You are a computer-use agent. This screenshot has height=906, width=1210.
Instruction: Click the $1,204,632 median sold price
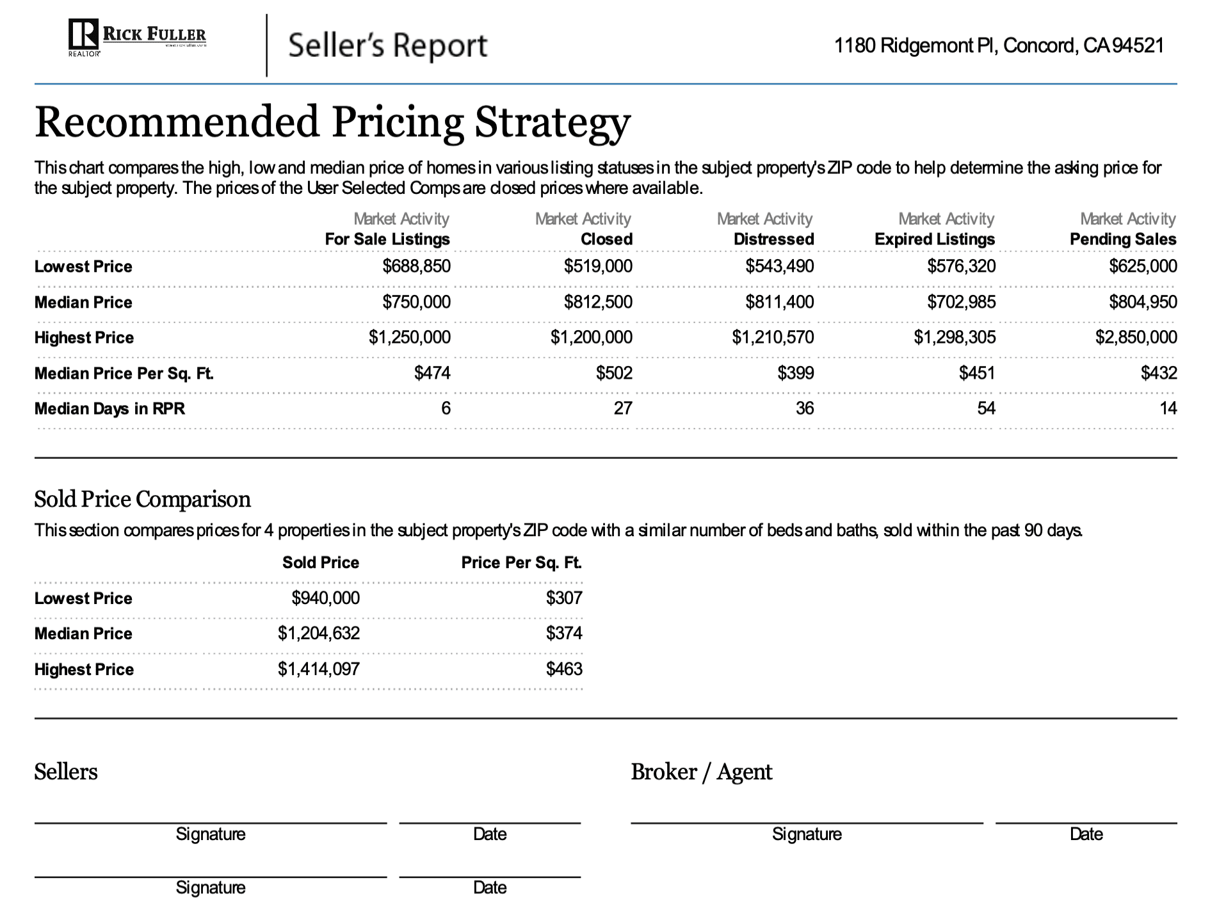319,633
